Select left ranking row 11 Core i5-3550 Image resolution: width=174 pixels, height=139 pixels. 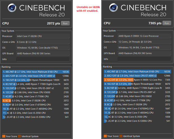click(x=36, y=113)
